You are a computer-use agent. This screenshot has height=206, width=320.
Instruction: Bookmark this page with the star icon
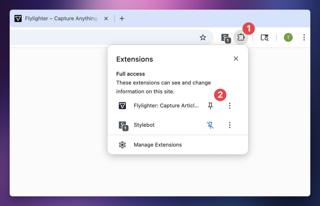tap(203, 38)
